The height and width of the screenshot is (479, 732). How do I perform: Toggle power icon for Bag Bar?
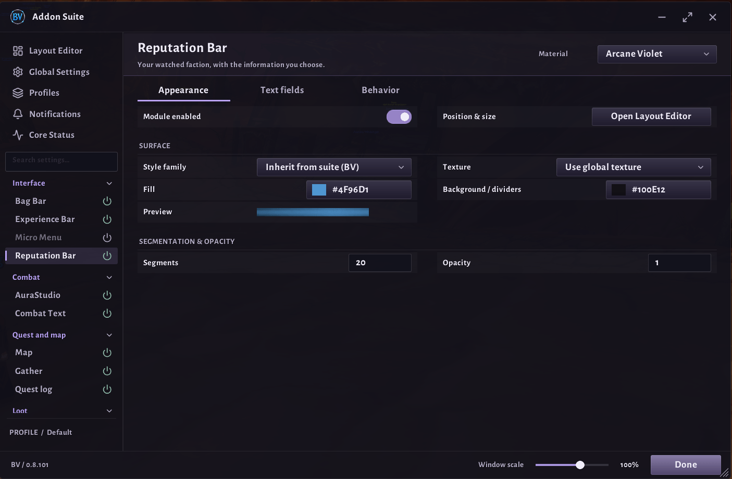(107, 201)
